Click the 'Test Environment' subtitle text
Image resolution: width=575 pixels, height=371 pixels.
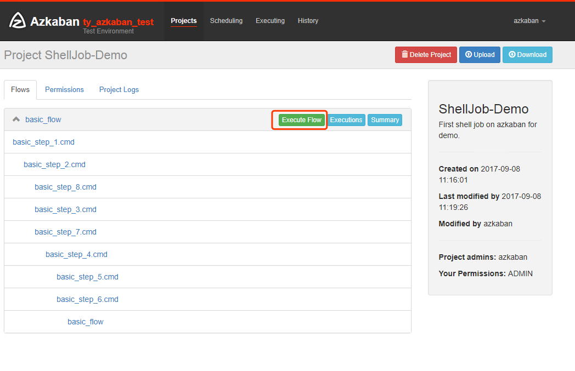pos(108,31)
